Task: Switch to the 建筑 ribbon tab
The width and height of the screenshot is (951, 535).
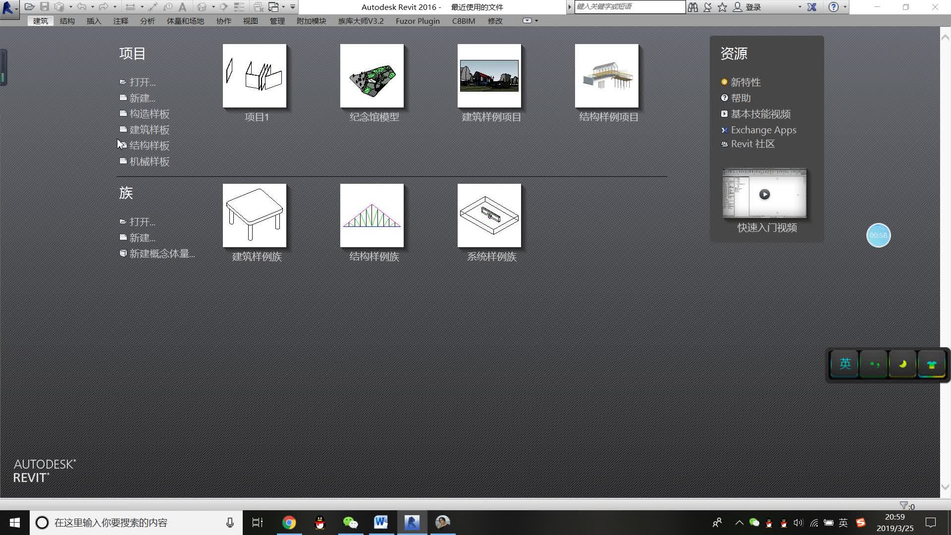Action: click(41, 21)
